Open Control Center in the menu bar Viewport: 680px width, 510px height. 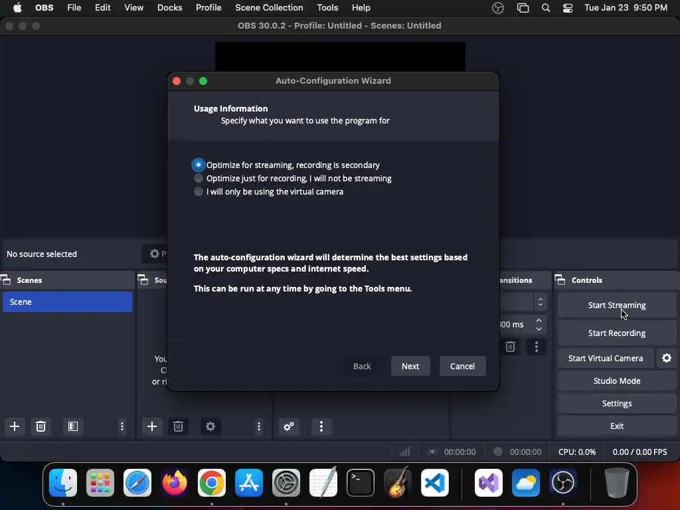tap(568, 8)
